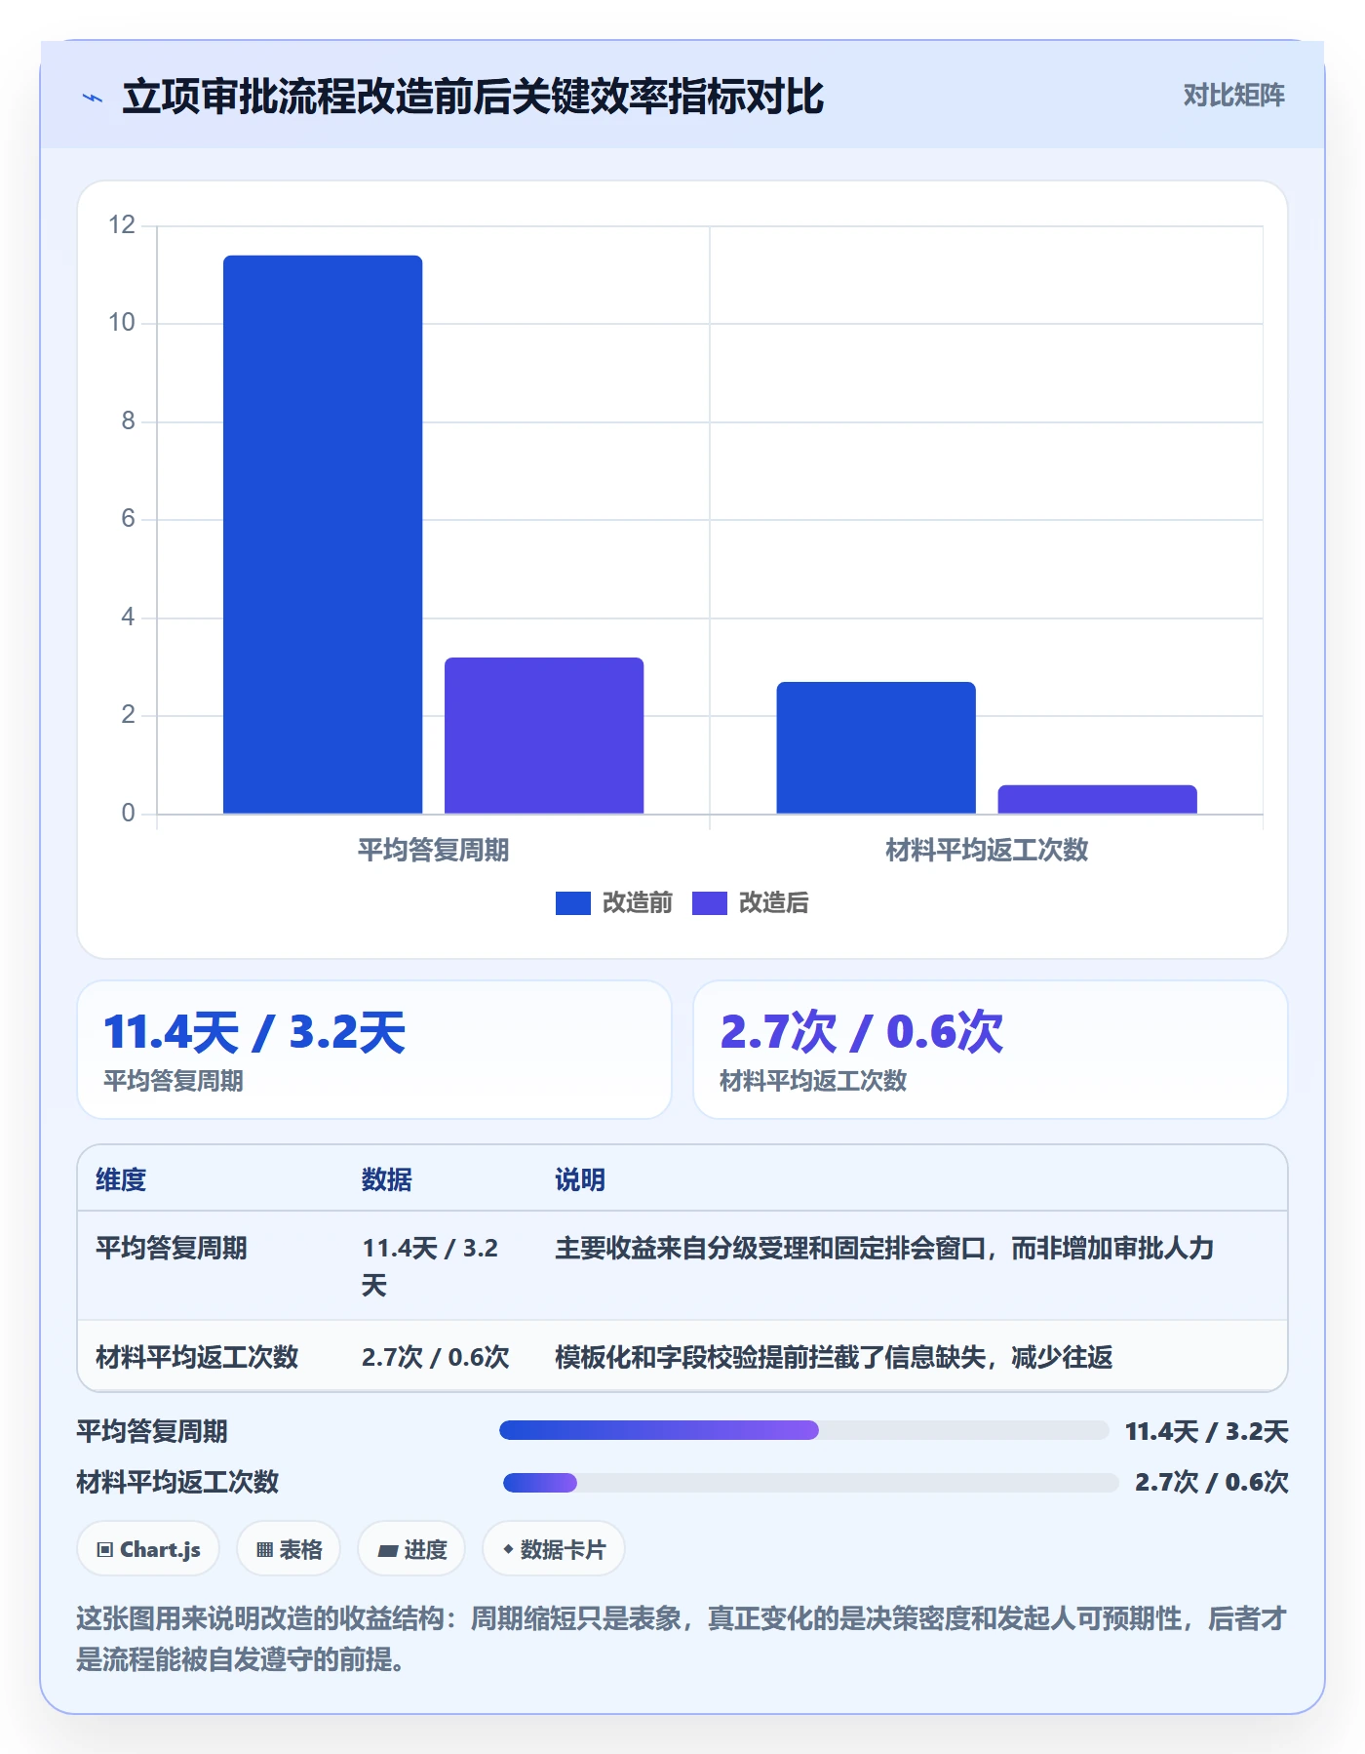Click the 平均答复周期 x-axis label

[x=433, y=850]
